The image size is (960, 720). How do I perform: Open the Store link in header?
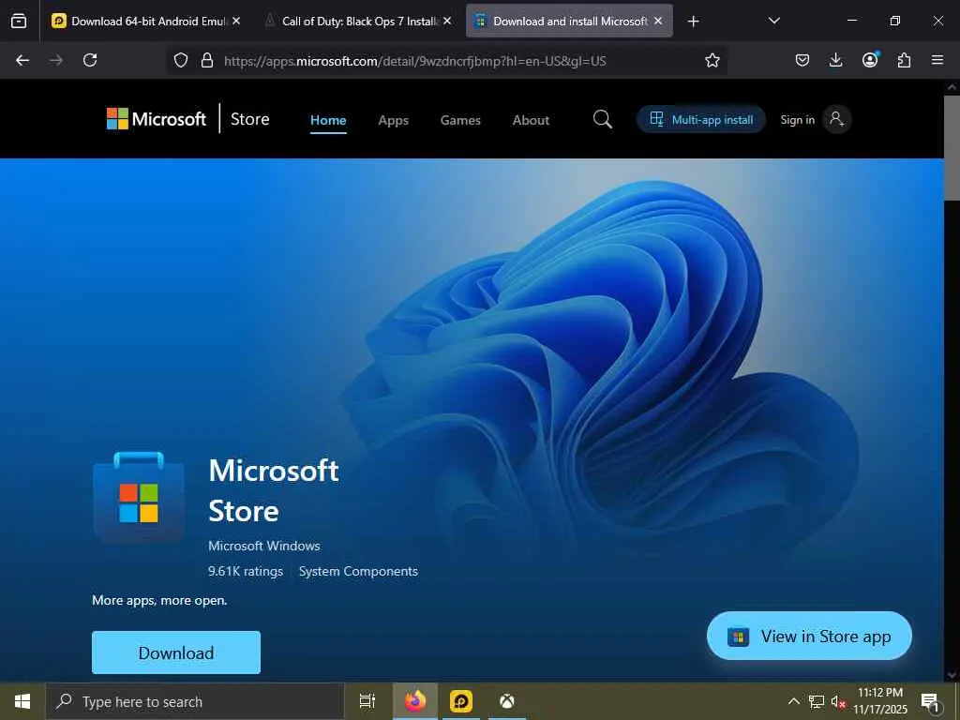click(x=249, y=119)
